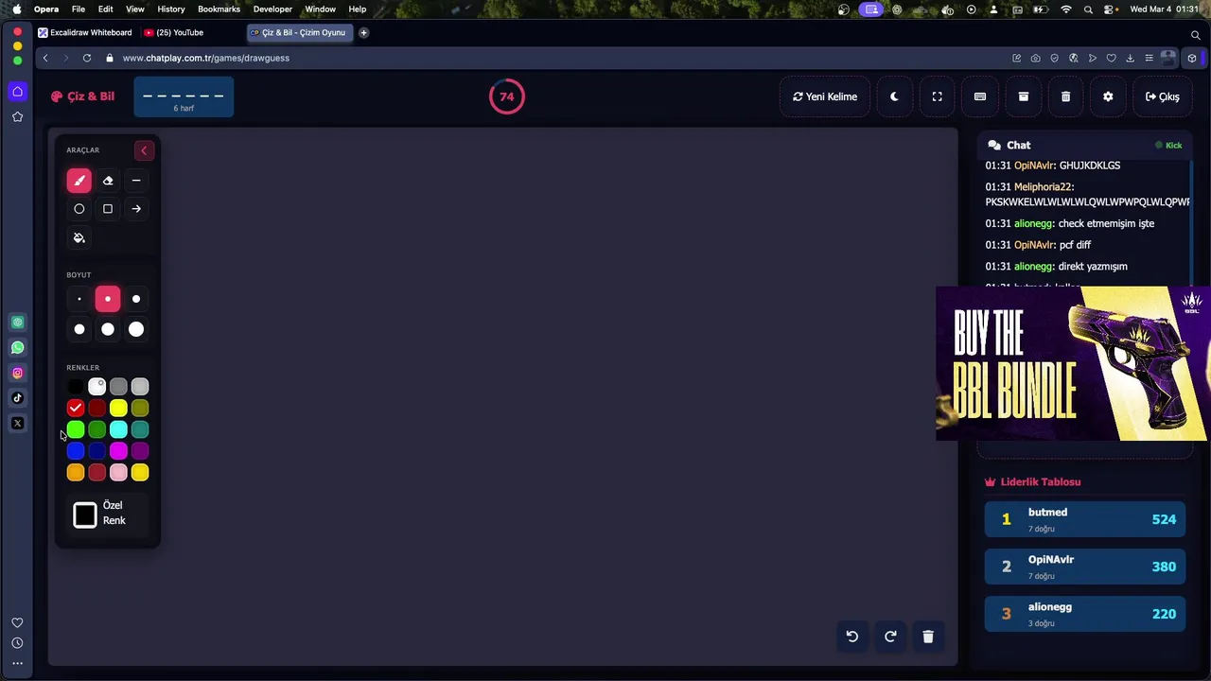Open Opera easy setup sliders icon
This screenshot has height=681, width=1211.
coord(1149,58)
